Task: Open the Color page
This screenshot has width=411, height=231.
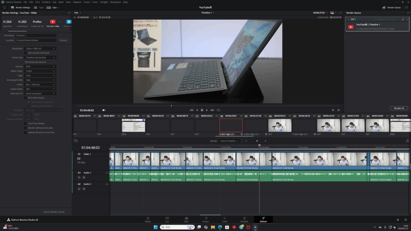Action: (225, 219)
